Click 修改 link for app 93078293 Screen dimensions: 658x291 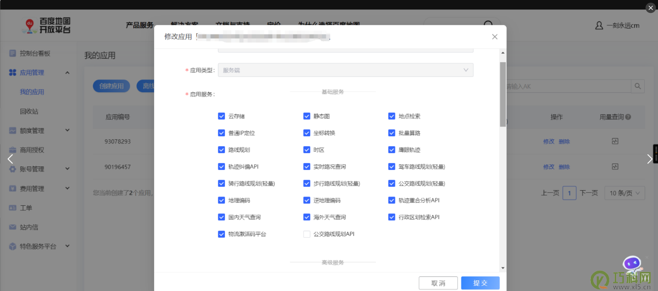point(549,141)
